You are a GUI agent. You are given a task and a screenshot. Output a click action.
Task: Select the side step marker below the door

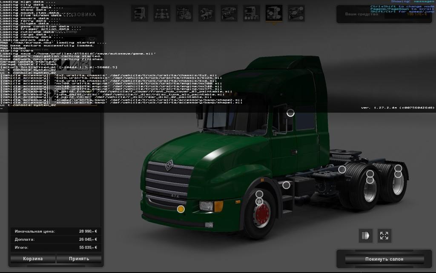pos(286,185)
